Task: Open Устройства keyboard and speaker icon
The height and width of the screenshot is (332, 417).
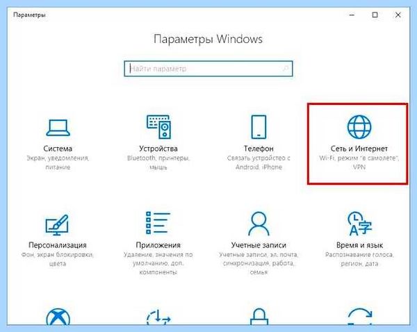Action: tap(158, 127)
